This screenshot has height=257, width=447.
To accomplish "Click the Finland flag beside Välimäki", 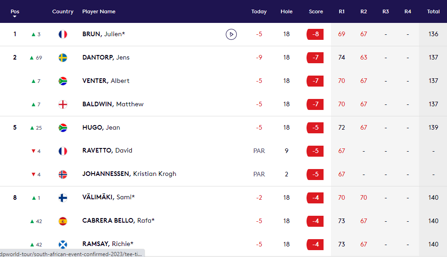I will pyautogui.click(x=63, y=198).
